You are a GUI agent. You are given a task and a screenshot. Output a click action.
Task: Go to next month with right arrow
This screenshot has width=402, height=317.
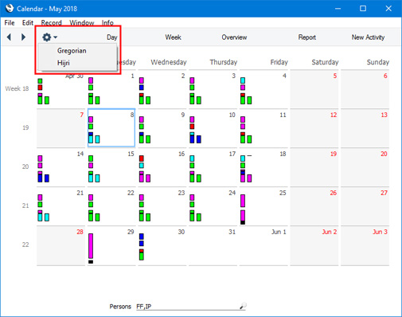click(23, 37)
